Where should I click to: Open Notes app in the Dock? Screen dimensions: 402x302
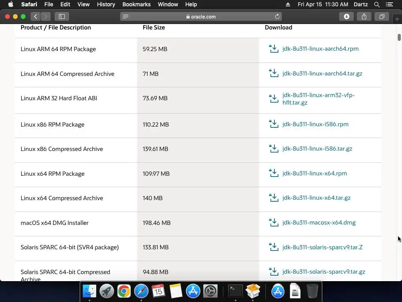(x=175, y=291)
